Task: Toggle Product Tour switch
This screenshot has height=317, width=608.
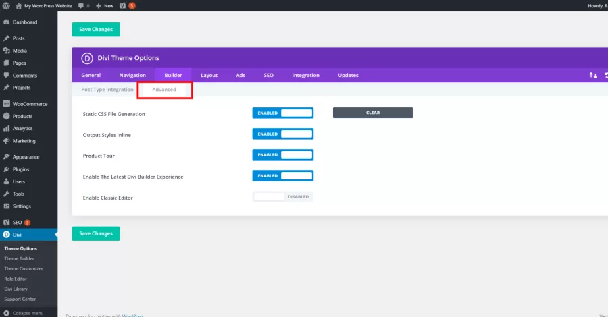Action: tap(282, 155)
